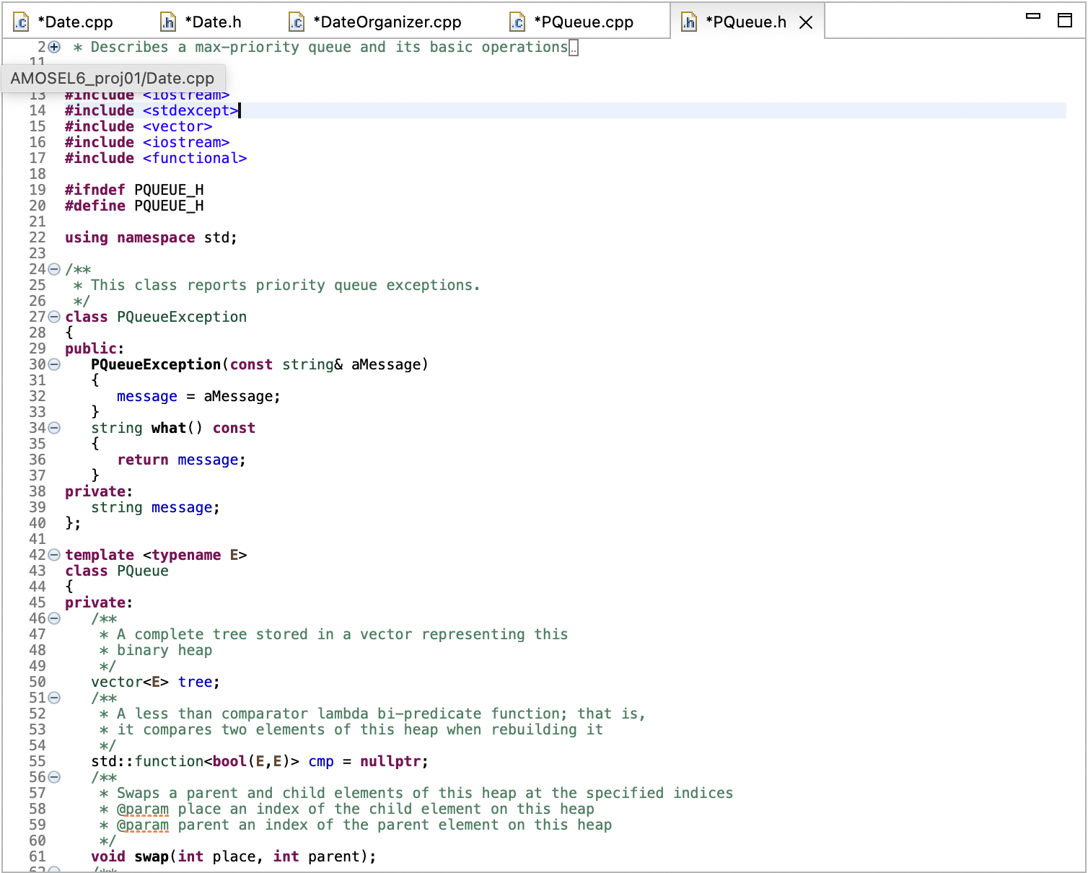Collapse the PQueueException class at line 27

click(x=54, y=317)
